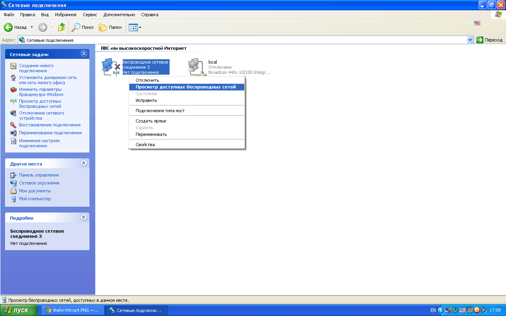Screen dimensions: 506x316
Task: Open the Сервис menu
Action: 90,15
